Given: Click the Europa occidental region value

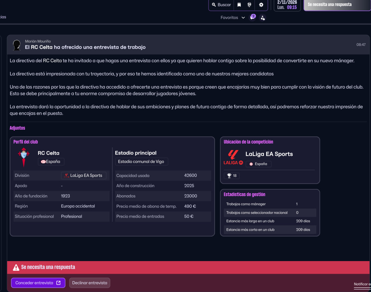Looking at the screenshot, I should [x=78, y=206].
